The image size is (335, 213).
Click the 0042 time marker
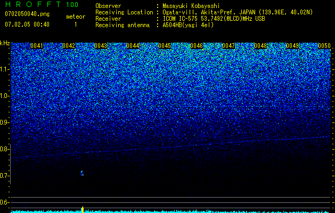tap(69, 46)
